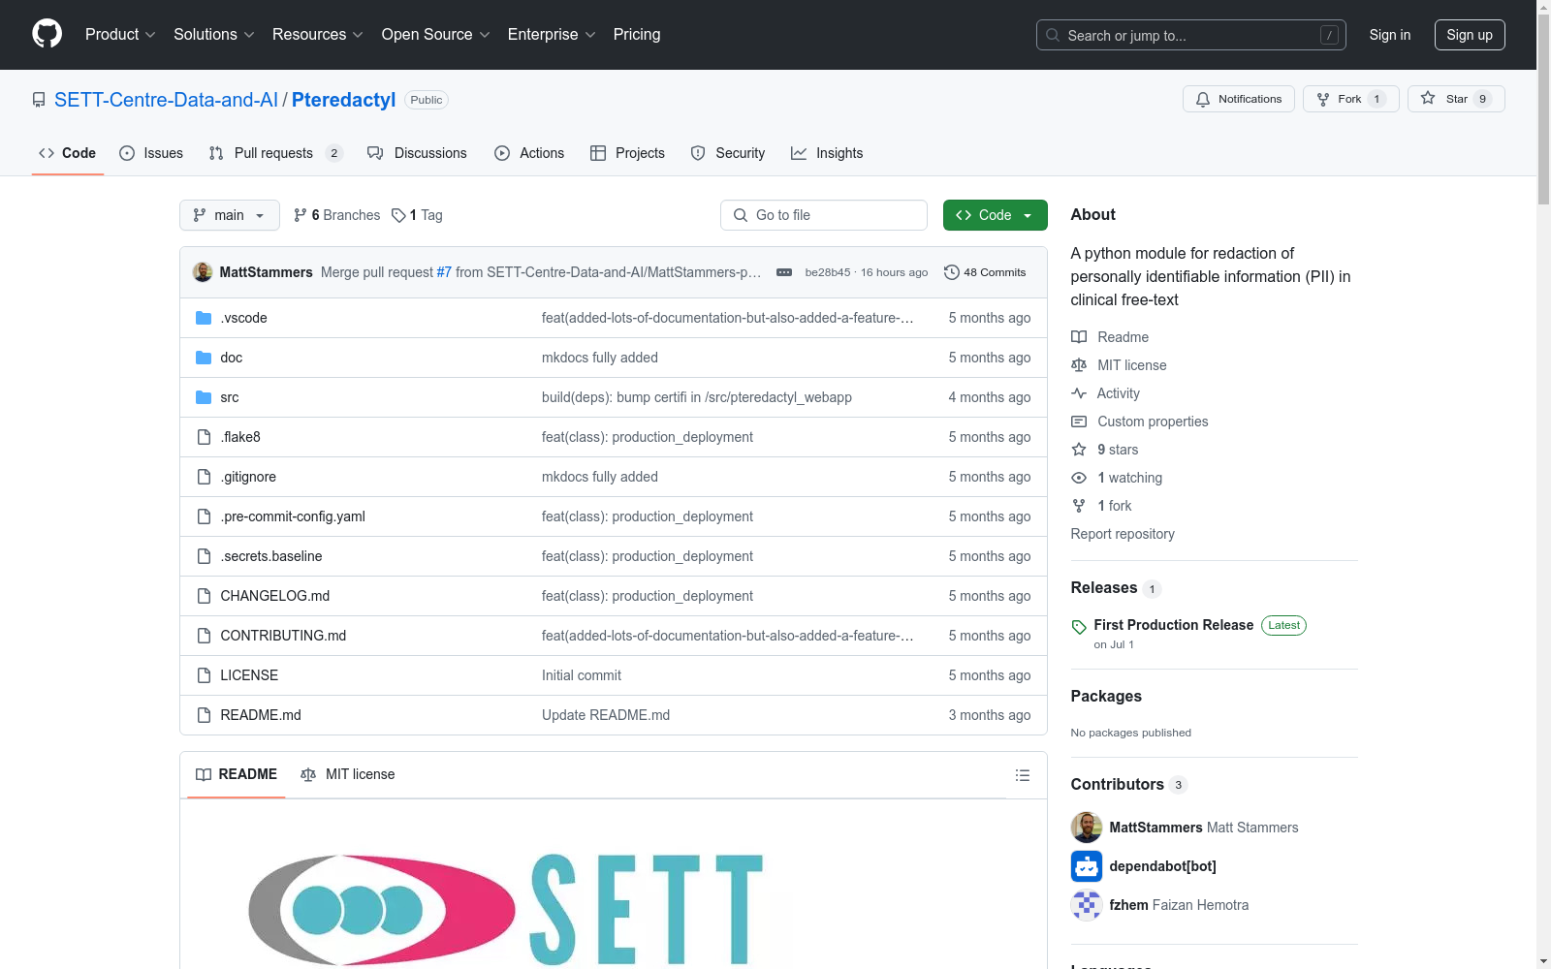Click Report repository link
The width and height of the screenshot is (1551, 969).
(1123, 534)
